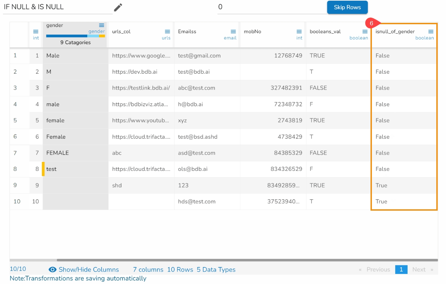Open the row index column menu icon
Viewport: 446px width, 284px height.
pos(36,31)
